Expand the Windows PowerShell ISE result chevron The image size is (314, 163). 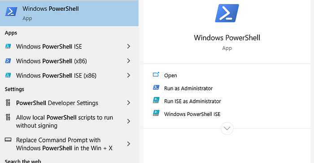(129, 46)
